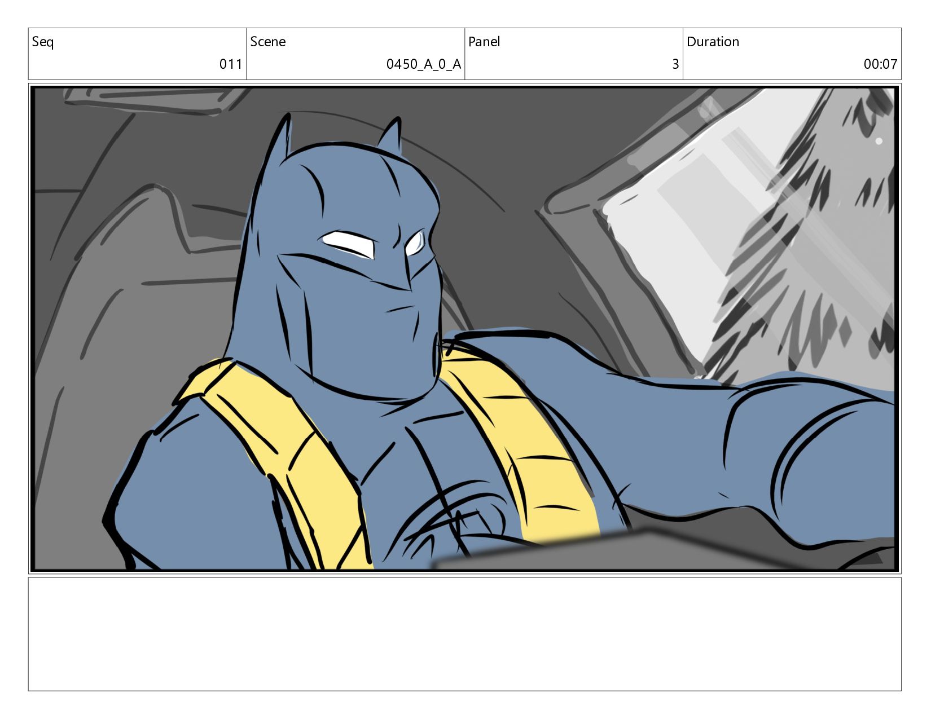Viewport: 931px width, 719px height.
Task: Click the masked character's right white eye
Action: pos(415,243)
